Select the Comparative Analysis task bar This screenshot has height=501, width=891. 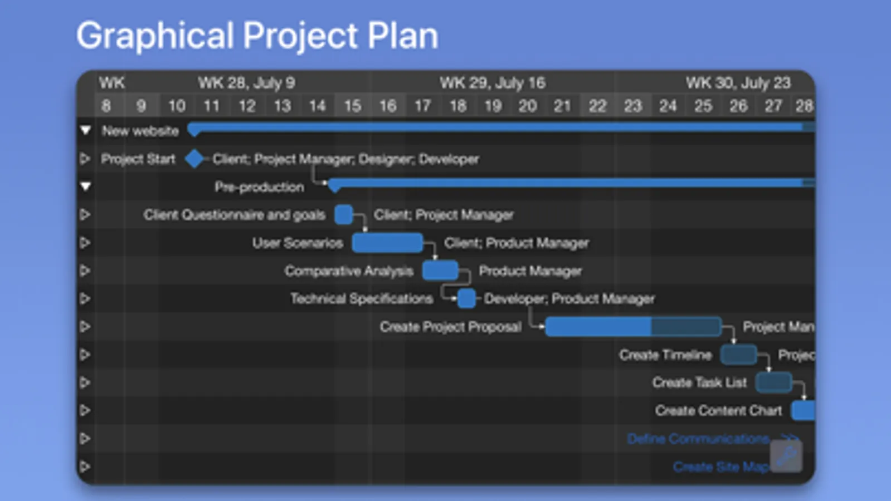tap(440, 271)
